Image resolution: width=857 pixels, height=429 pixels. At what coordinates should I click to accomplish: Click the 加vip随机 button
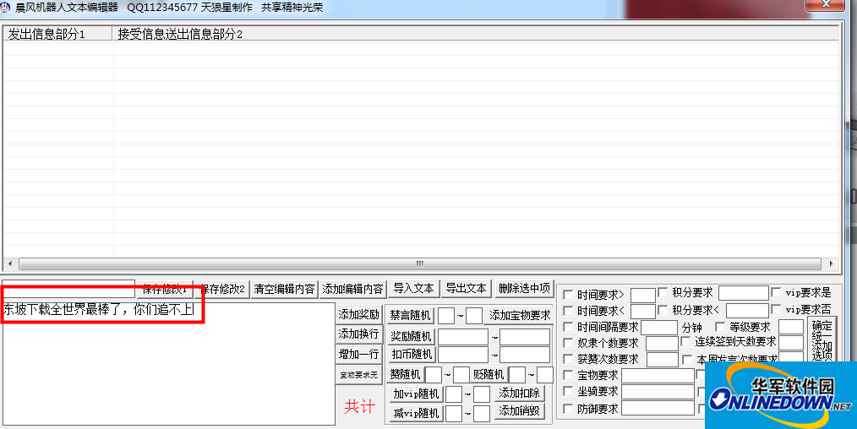[417, 394]
